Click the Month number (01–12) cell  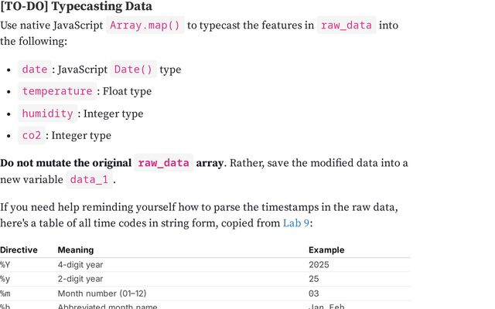coord(104,294)
